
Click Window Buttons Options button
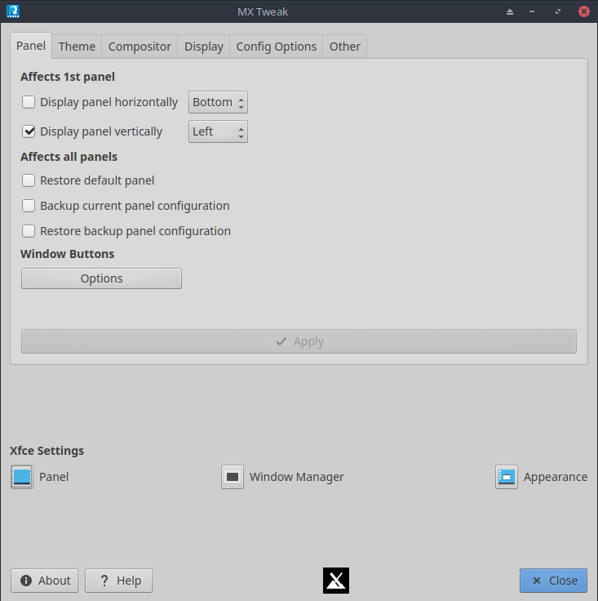[101, 278]
